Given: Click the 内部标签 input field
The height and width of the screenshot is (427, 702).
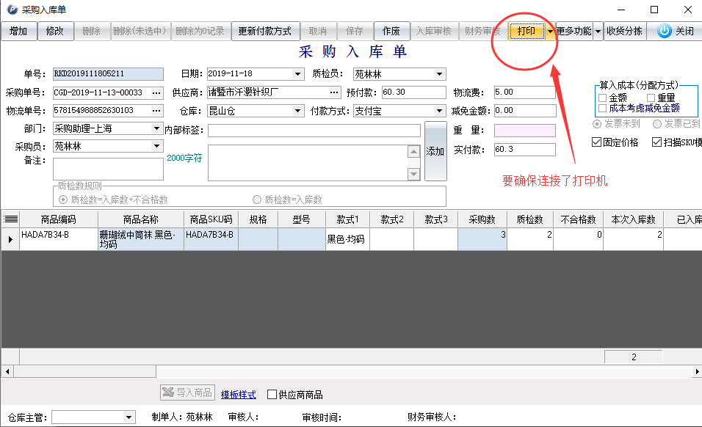Looking at the screenshot, I should click(x=314, y=130).
